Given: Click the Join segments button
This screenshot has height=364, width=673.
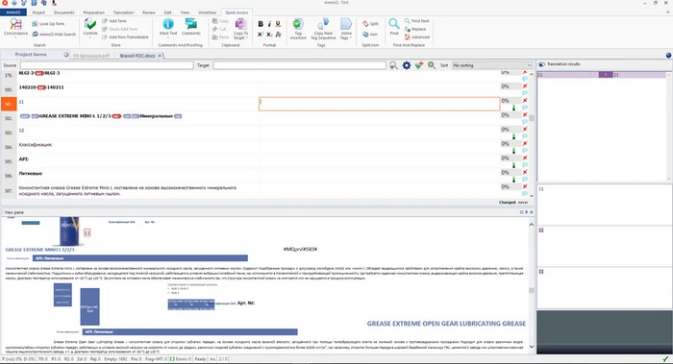Looking at the screenshot, I should (x=370, y=35).
